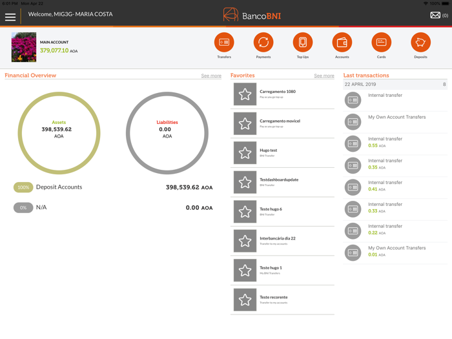Open favorite Teste hugo 6 label
The width and height of the screenshot is (452, 339).
[271, 209]
